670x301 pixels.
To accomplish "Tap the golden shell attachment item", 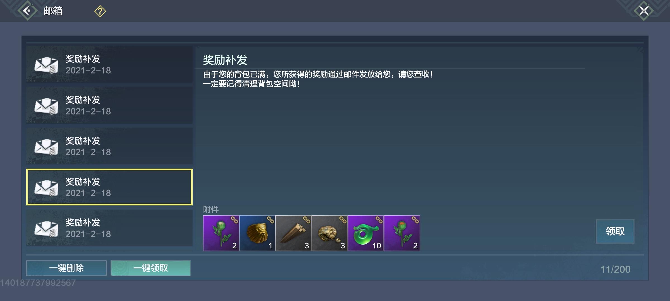I will (x=257, y=233).
